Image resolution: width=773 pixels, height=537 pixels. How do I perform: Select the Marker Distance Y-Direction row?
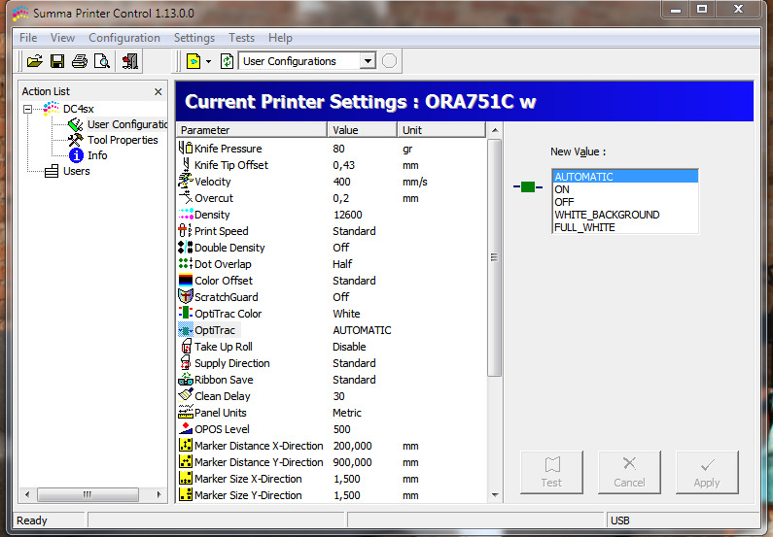point(331,461)
